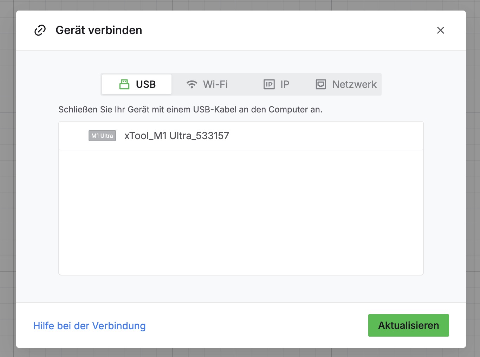This screenshot has height=357, width=480.
Task: Open the IP tab label
Action: pyautogui.click(x=285, y=84)
